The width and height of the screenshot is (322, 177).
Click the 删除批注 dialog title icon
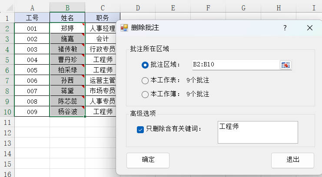tap(124, 28)
